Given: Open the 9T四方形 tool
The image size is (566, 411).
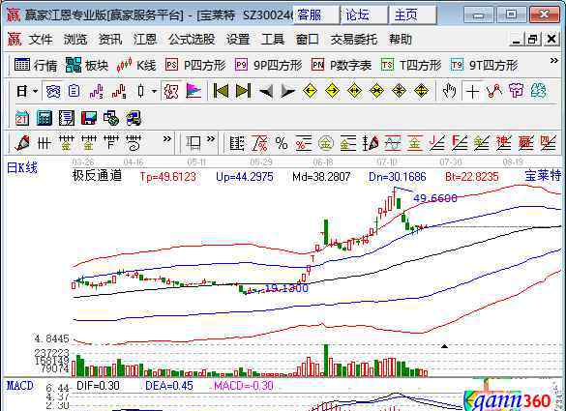Looking at the screenshot, I should [484, 65].
